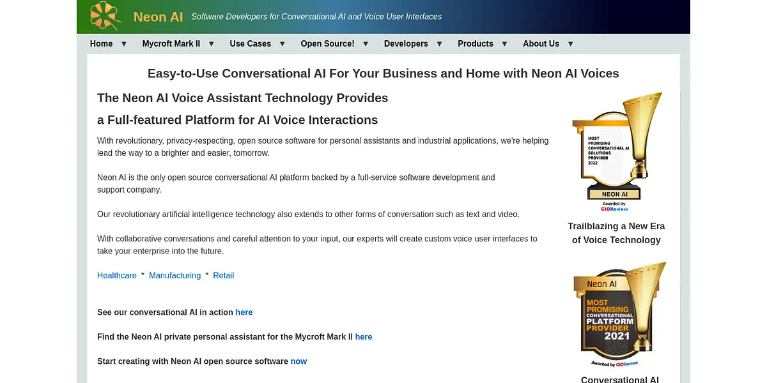The height and width of the screenshot is (383, 767).
Task: Go to the Products menu item
Action: pyautogui.click(x=475, y=44)
